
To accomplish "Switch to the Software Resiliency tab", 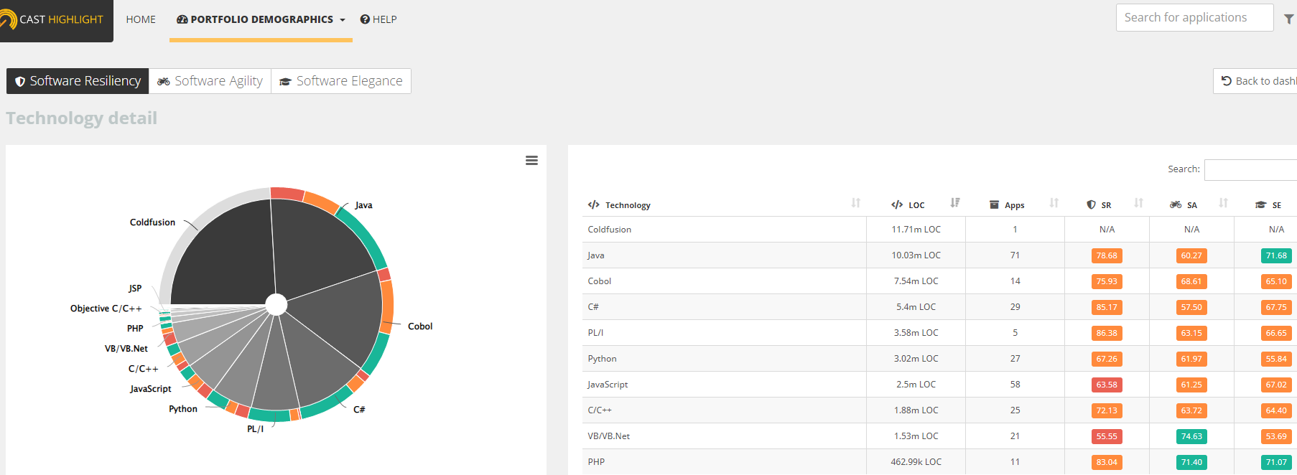I will pyautogui.click(x=78, y=81).
